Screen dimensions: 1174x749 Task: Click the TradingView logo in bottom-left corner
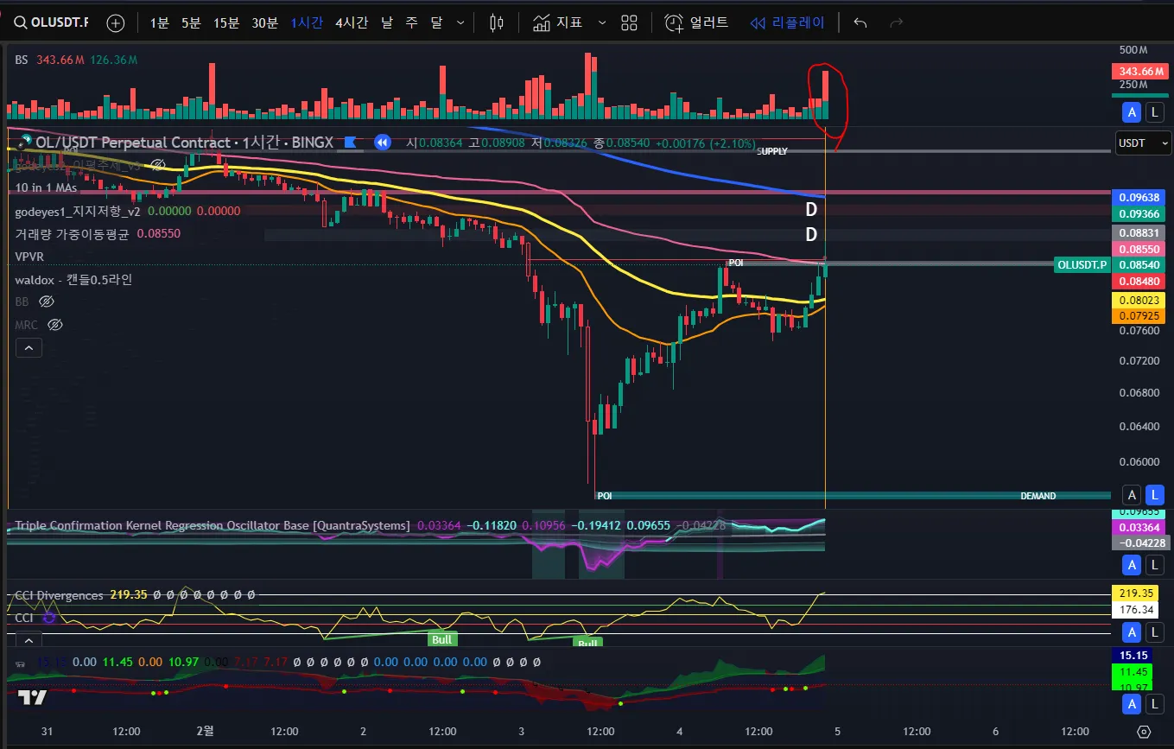click(x=33, y=697)
